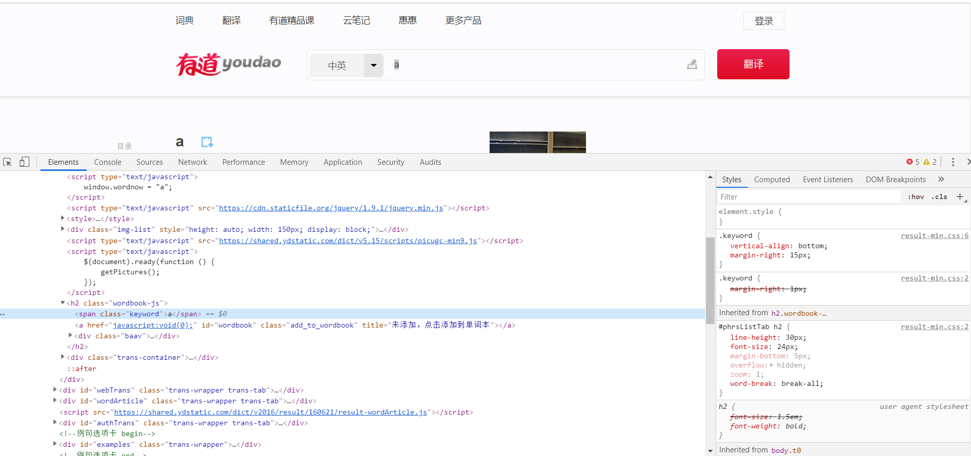Viewport: 971px width, 456px height.
Task: Switch to Computed styles tab
Action: [772, 180]
